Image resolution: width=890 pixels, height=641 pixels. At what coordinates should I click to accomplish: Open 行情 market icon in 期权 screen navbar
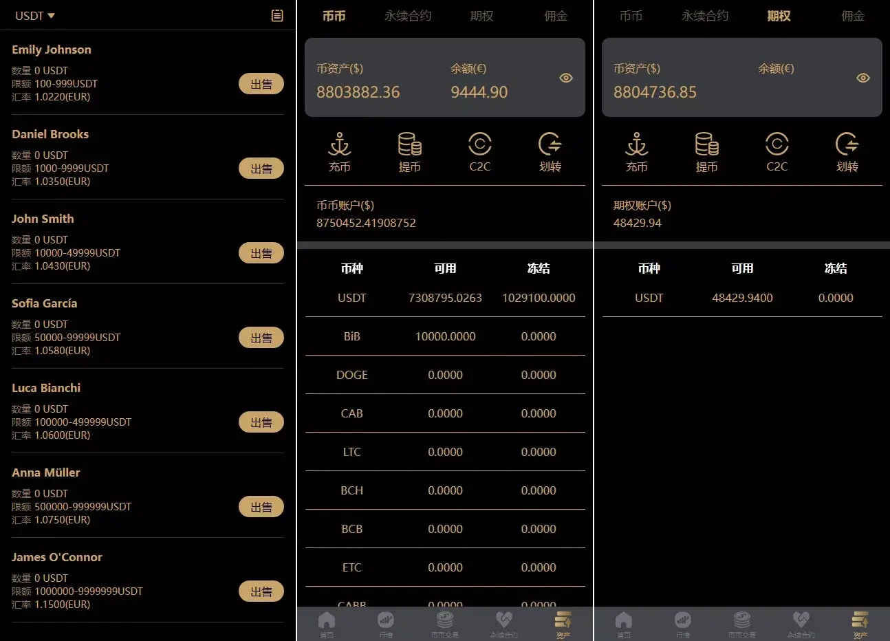[x=683, y=624]
